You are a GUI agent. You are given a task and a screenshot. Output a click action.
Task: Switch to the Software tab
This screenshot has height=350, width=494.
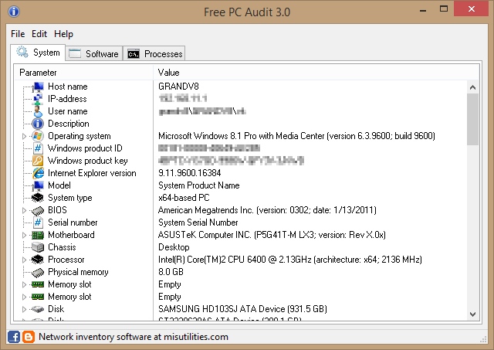(94, 53)
